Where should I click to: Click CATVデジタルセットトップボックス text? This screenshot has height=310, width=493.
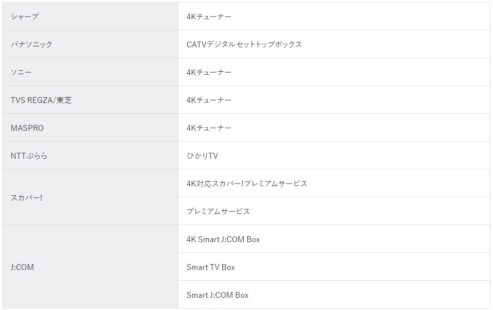[x=244, y=44]
